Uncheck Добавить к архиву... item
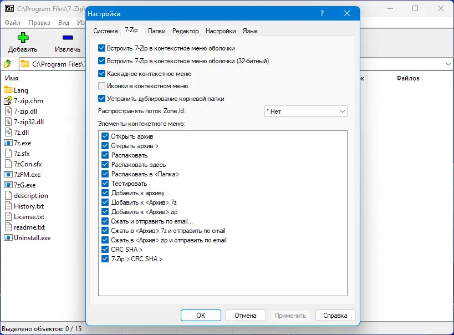 tap(105, 193)
